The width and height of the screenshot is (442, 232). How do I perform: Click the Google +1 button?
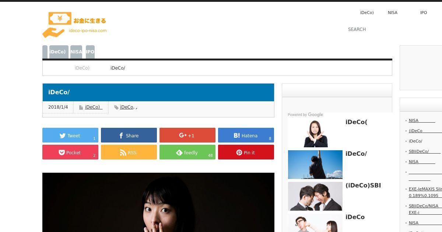(x=187, y=135)
